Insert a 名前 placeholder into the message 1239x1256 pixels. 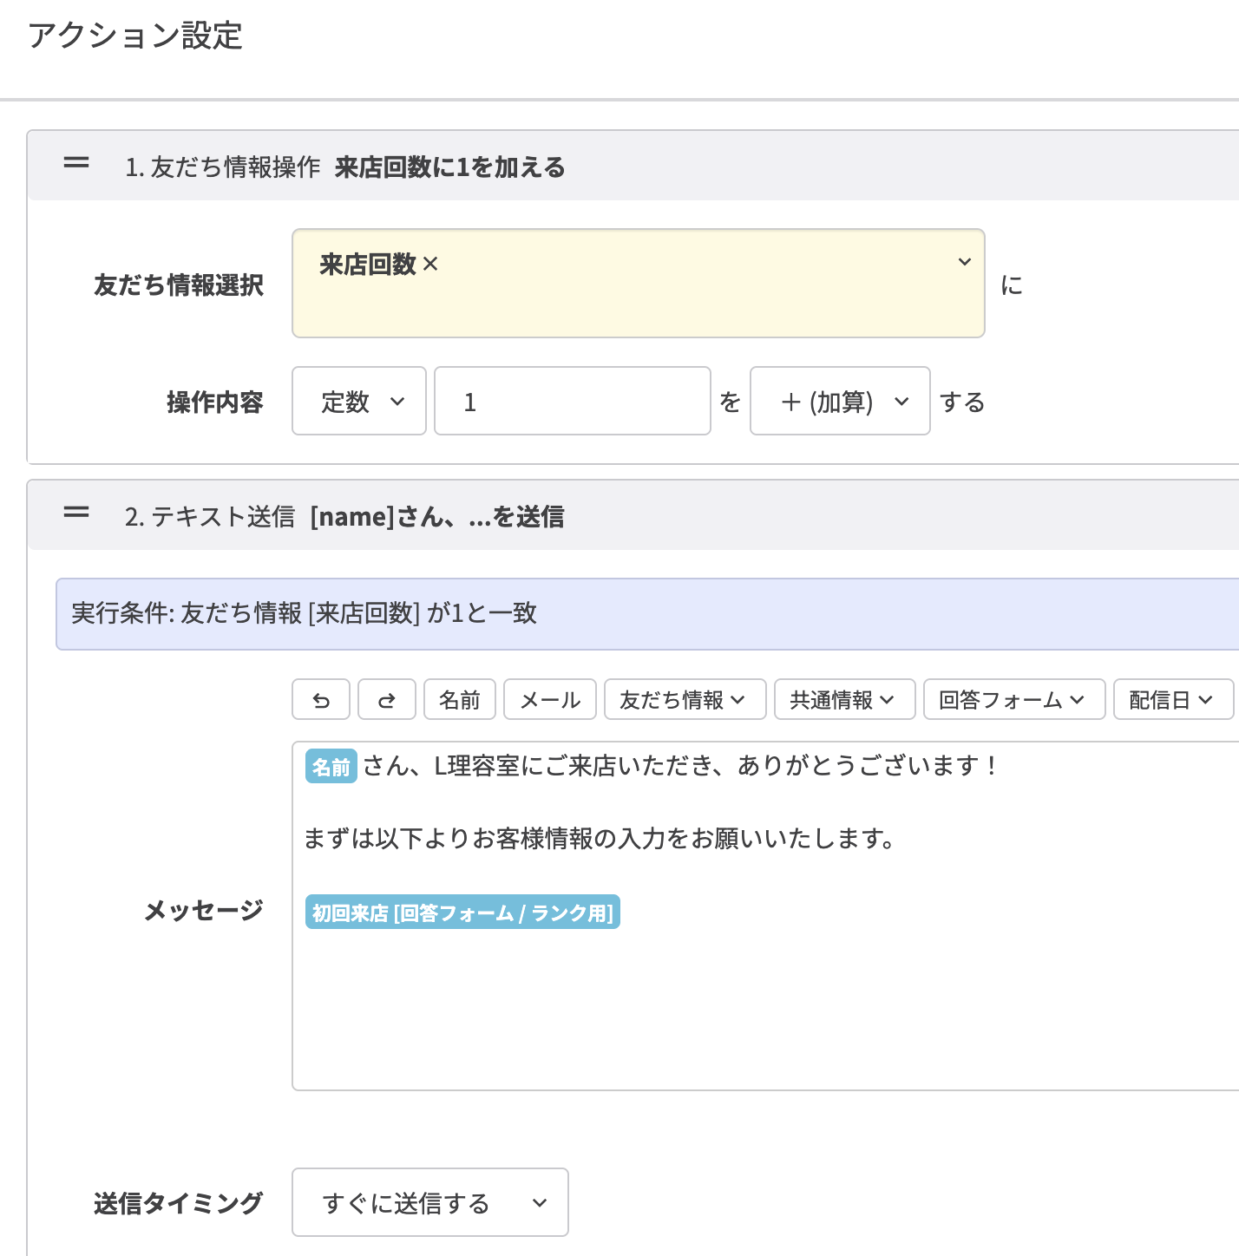click(x=460, y=699)
